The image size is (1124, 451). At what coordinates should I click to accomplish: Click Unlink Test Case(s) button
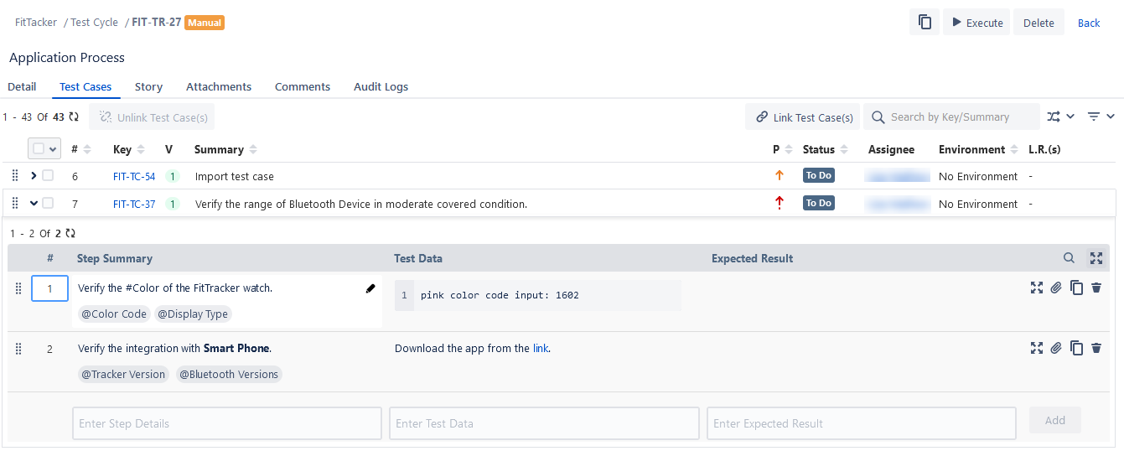click(152, 117)
